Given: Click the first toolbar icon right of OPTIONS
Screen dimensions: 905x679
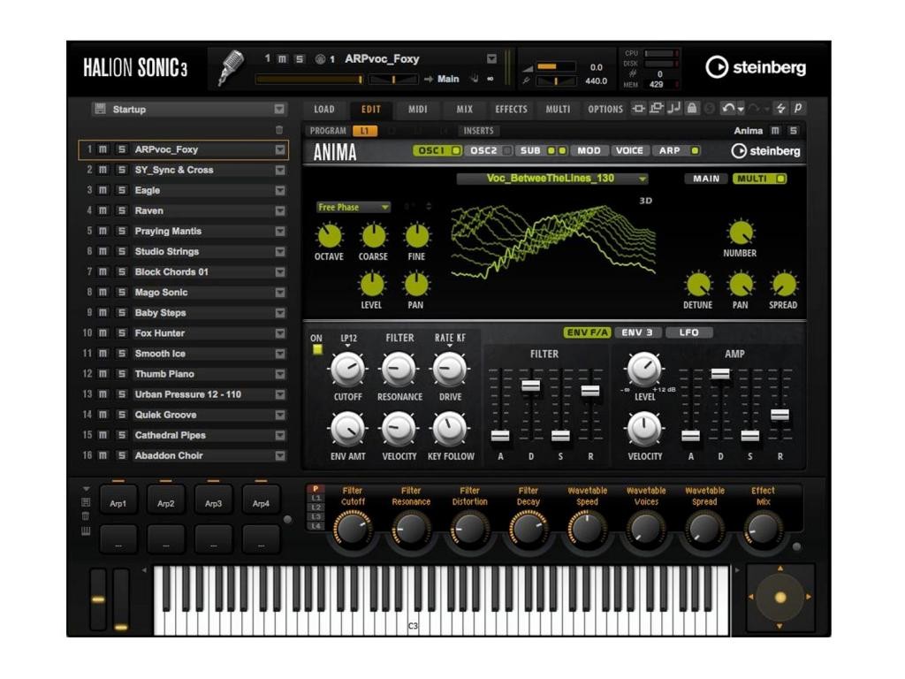Looking at the screenshot, I should (x=638, y=108).
